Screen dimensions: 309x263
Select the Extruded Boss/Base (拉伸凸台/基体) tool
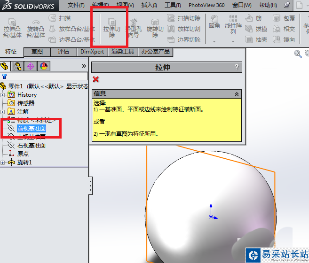12,28
